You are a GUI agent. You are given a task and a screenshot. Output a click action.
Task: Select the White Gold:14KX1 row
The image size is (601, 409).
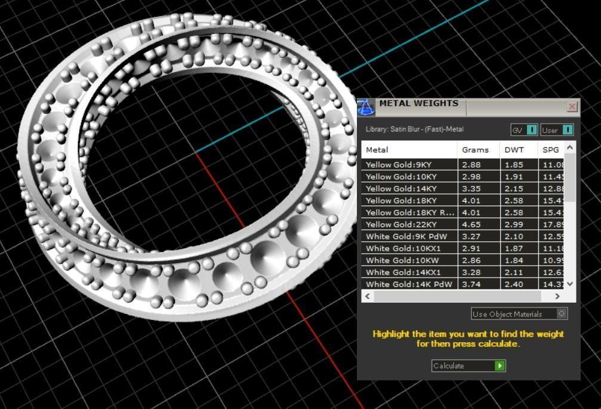463,272
